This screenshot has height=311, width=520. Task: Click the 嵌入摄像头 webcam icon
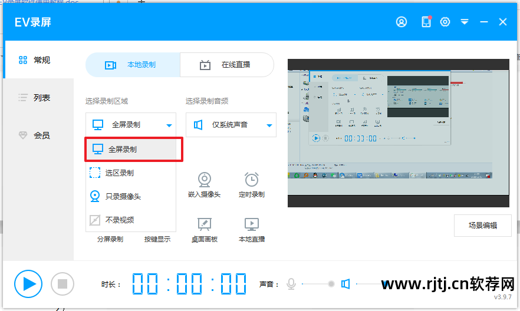[x=204, y=180]
